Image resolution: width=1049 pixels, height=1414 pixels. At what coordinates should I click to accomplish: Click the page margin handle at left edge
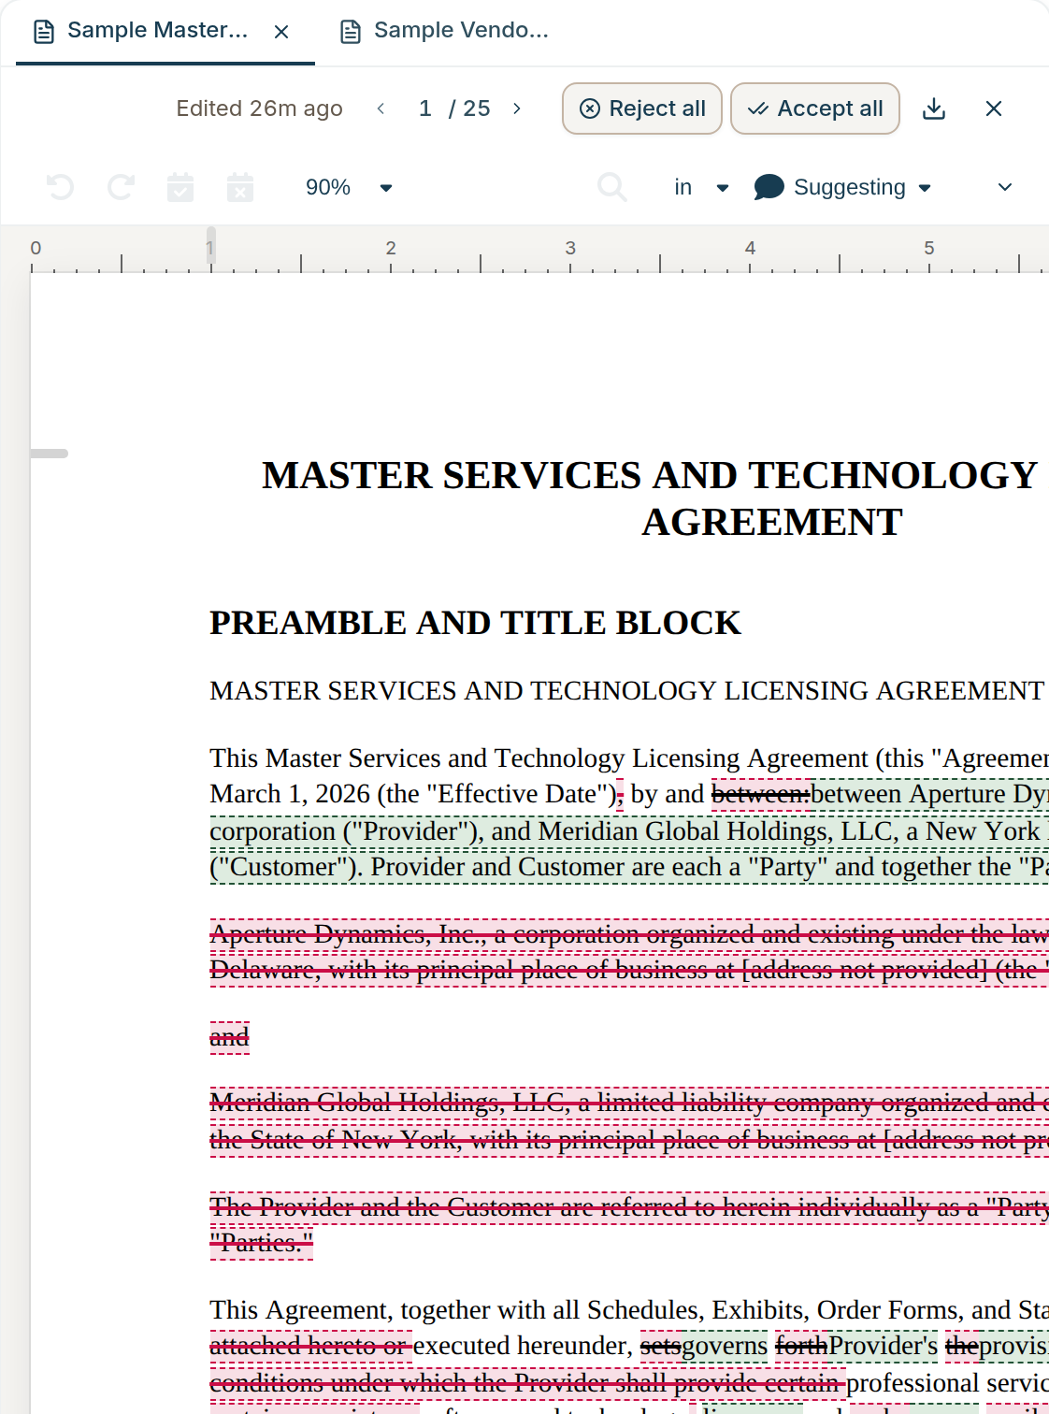(49, 454)
